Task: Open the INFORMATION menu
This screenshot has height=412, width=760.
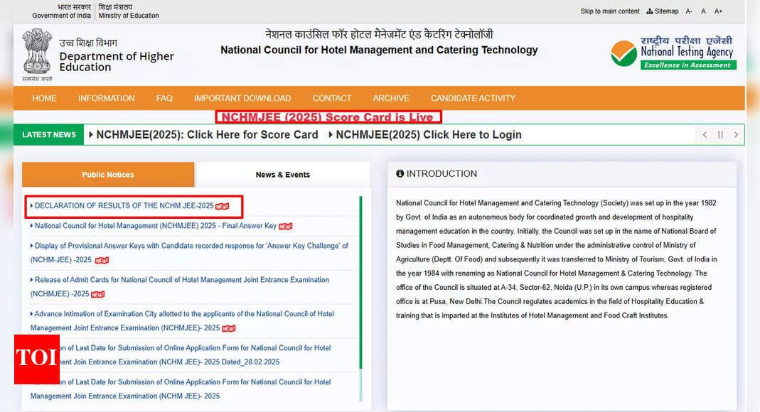Action: pyautogui.click(x=106, y=98)
